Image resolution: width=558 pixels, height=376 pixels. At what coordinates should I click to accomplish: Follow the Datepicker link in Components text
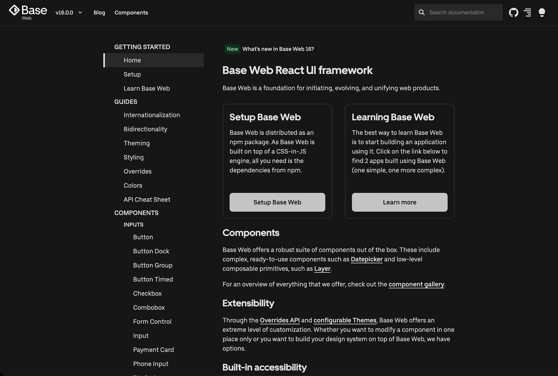click(366, 259)
